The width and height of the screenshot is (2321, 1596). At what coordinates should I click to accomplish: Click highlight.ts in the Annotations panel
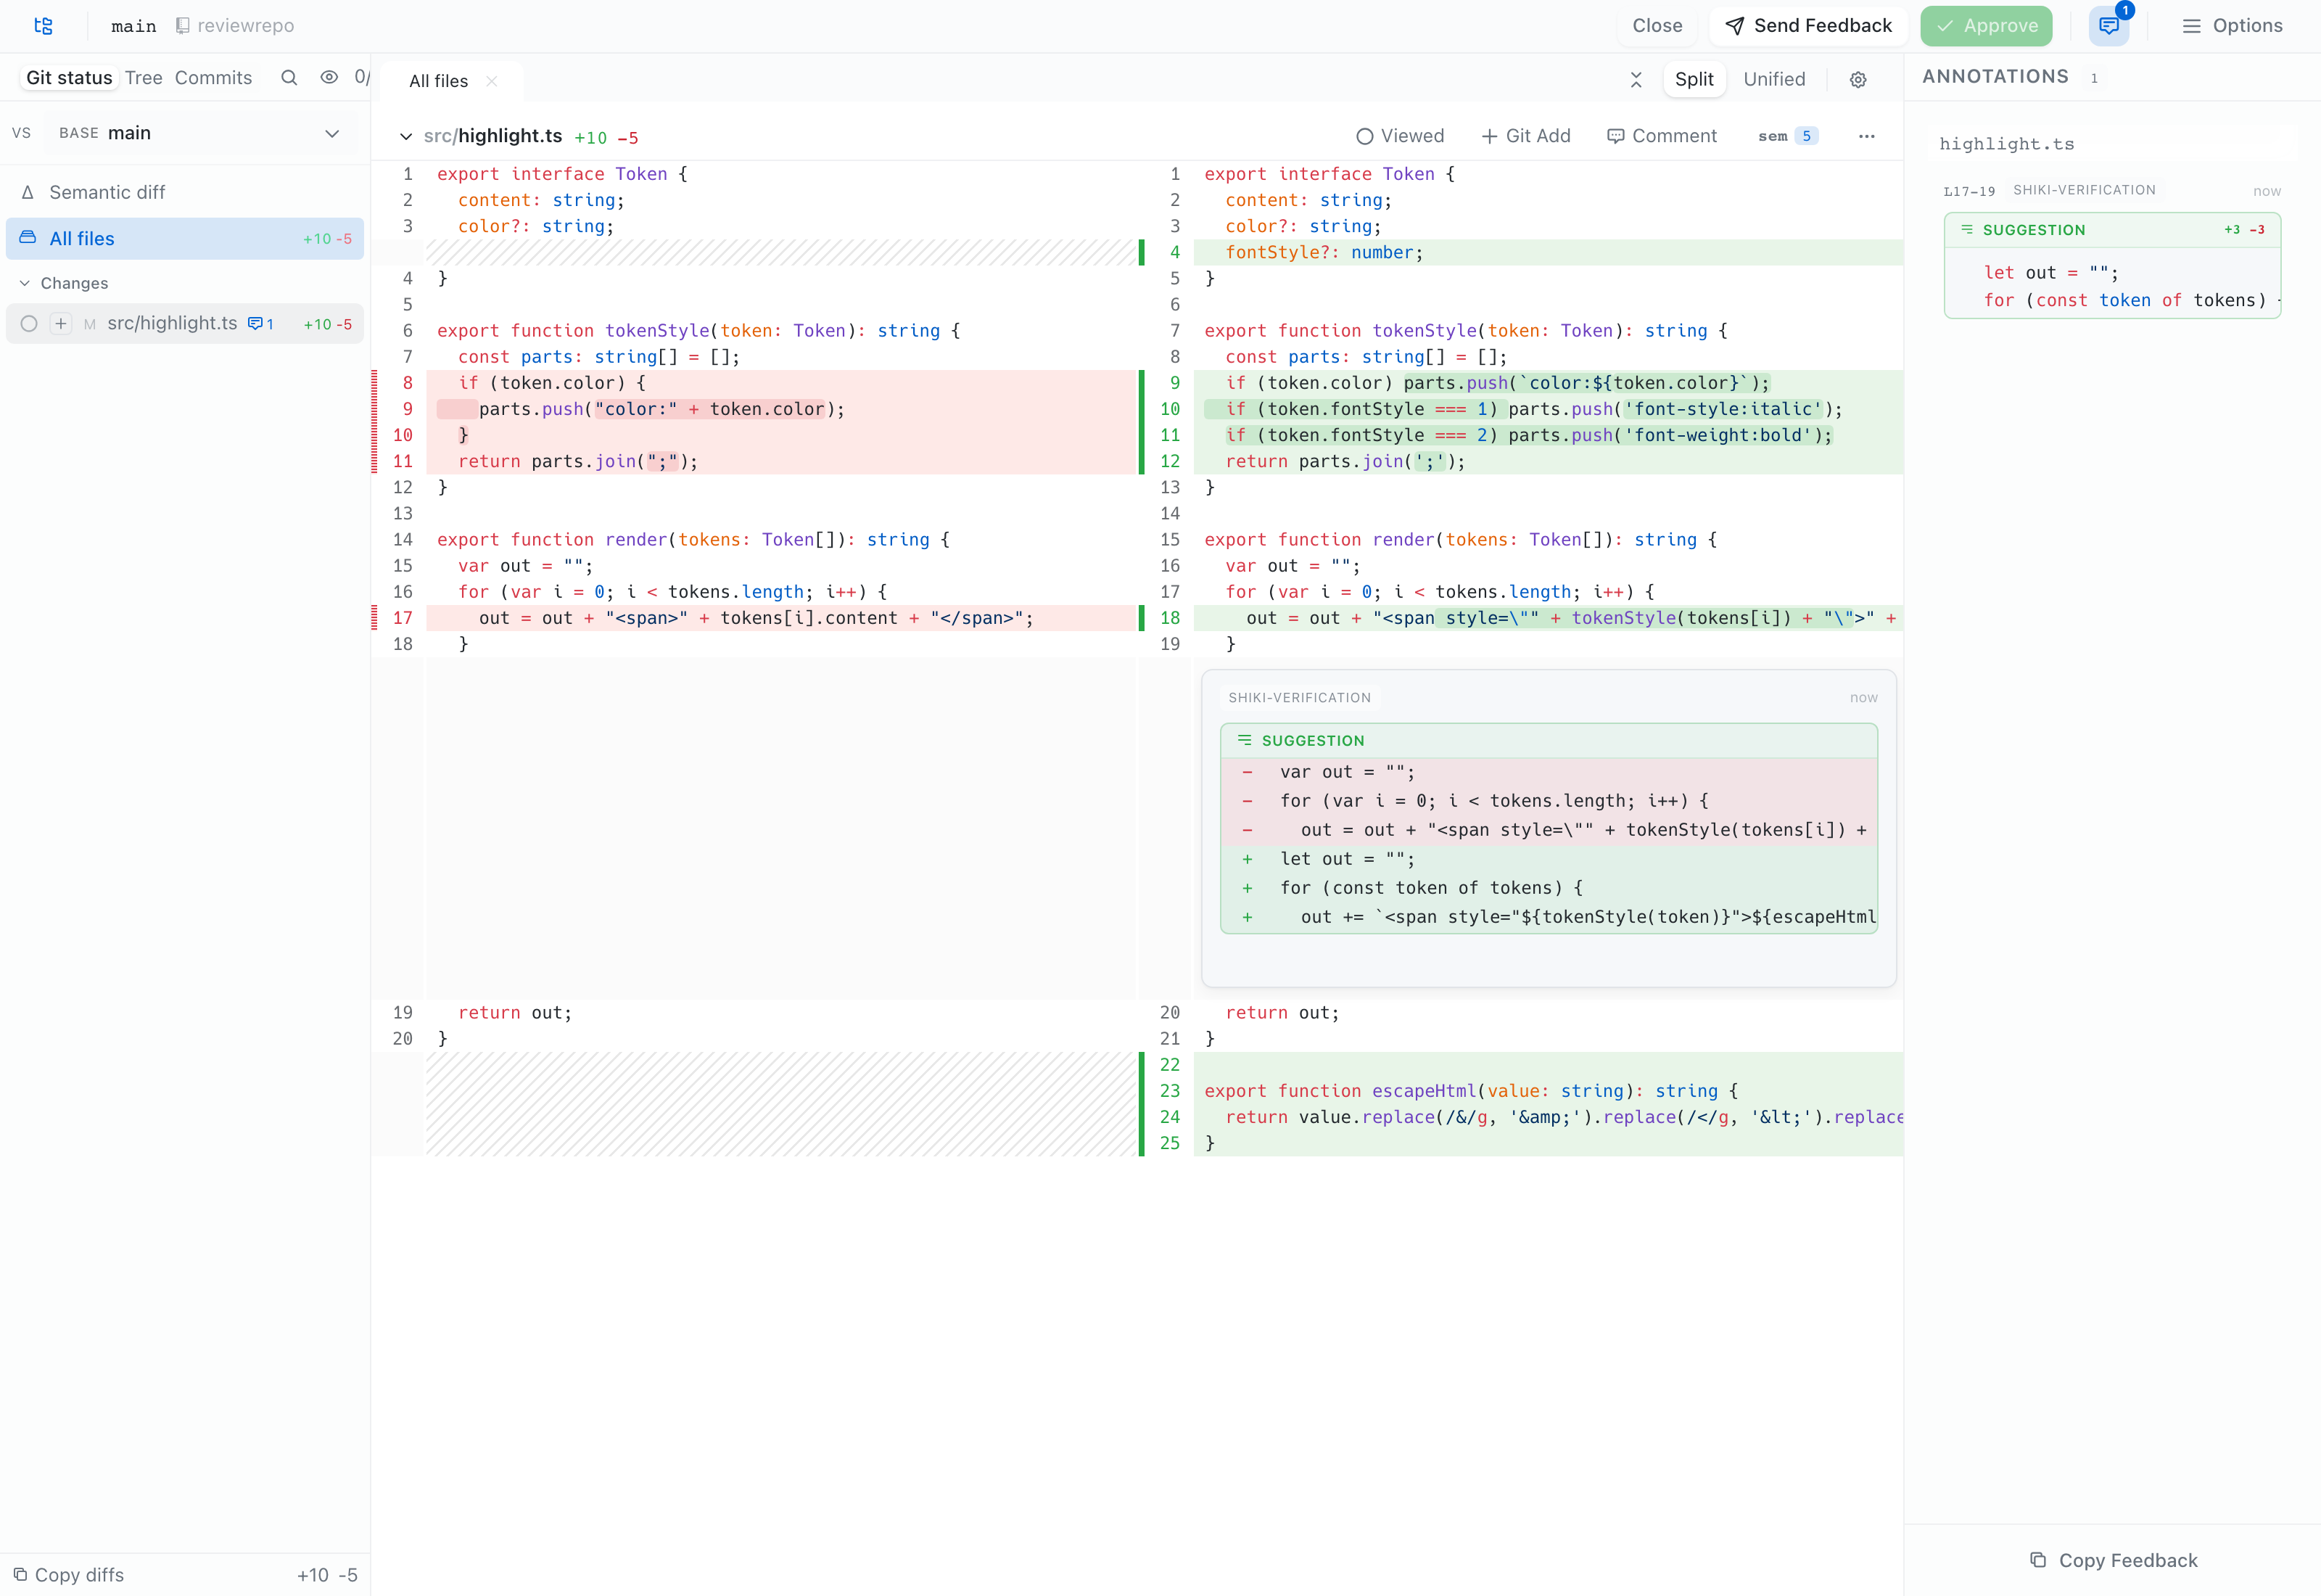click(x=2006, y=144)
